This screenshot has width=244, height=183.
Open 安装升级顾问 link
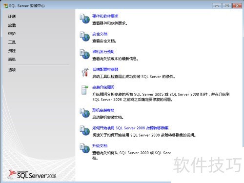pos(103,87)
